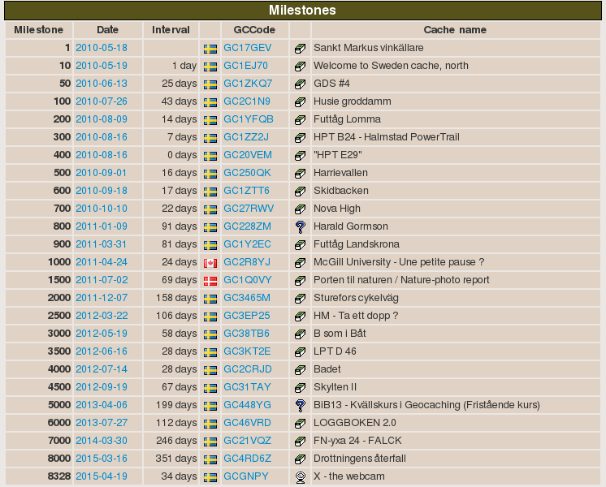Viewport: 606px width, 487px height.
Task: Click the Swedish flag next to GC17GEV
Action: [210, 49]
